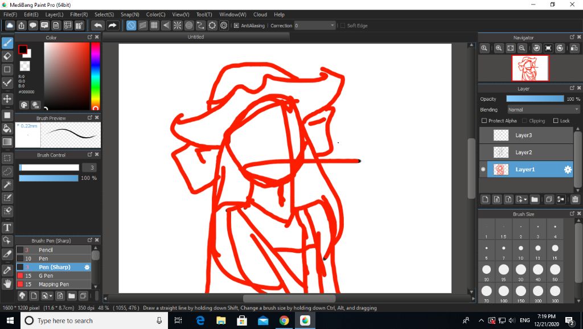This screenshot has height=329, width=583.
Task: Open the Layer menu
Action: (54, 14)
